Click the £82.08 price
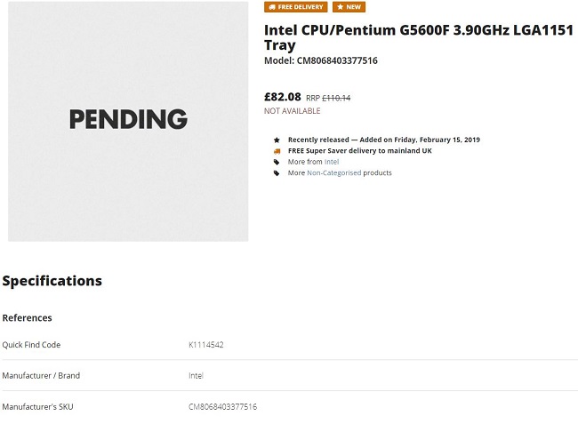 click(282, 97)
